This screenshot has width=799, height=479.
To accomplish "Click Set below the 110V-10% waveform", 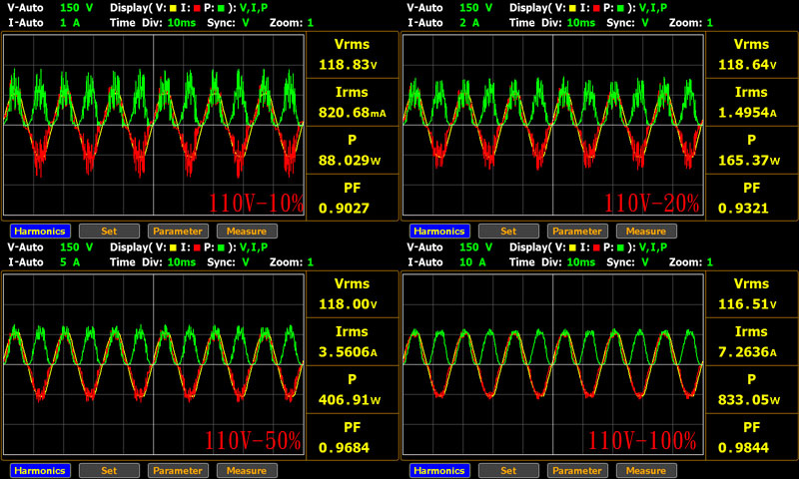I will click(x=109, y=232).
